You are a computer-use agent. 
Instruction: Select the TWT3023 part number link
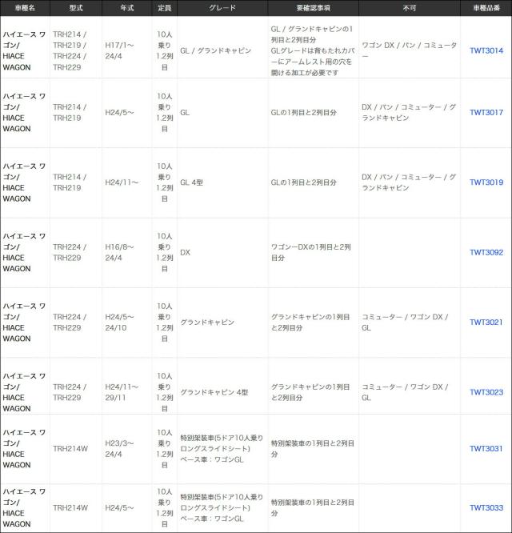click(x=486, y=392)
